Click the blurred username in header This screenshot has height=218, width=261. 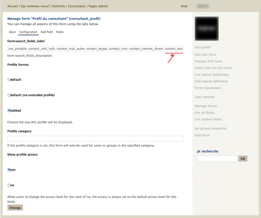[203, 6]
